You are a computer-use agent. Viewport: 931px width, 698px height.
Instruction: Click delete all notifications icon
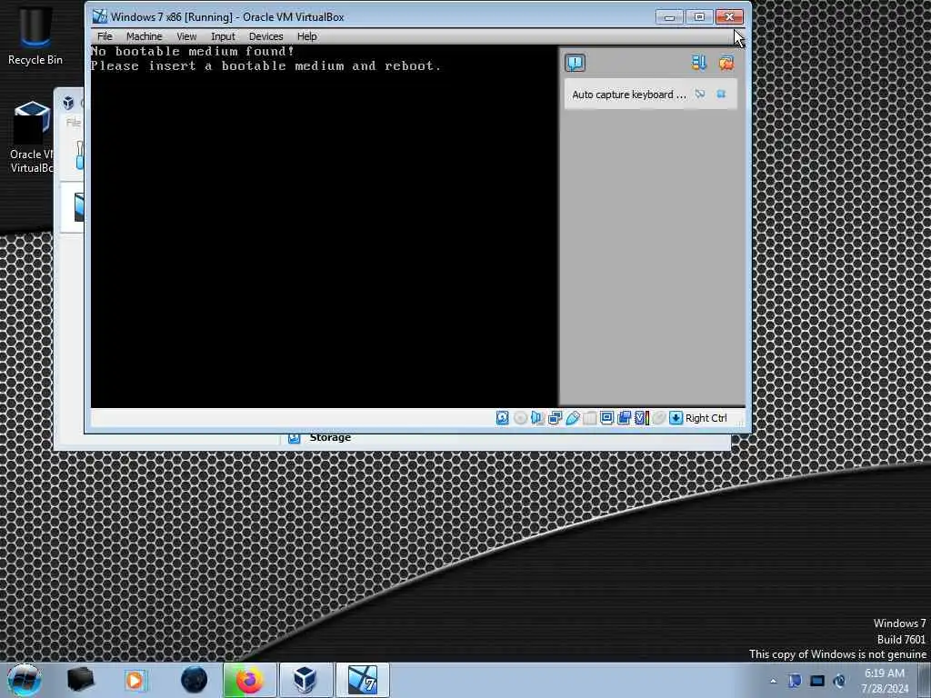pyautogui.click(x=726, y=63)
